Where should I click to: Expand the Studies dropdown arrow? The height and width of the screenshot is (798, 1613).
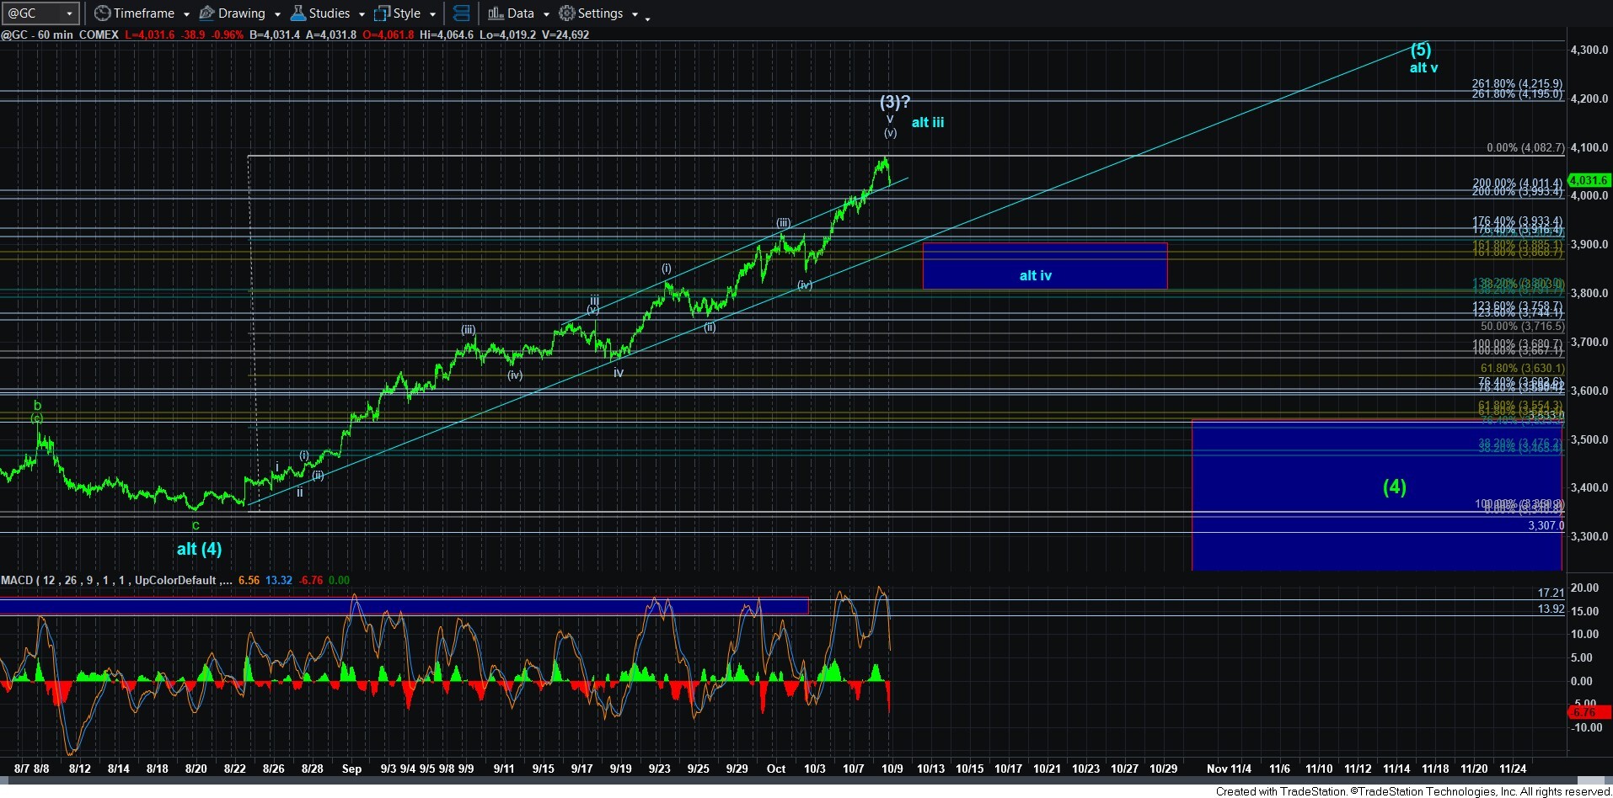tap(362, 14)
